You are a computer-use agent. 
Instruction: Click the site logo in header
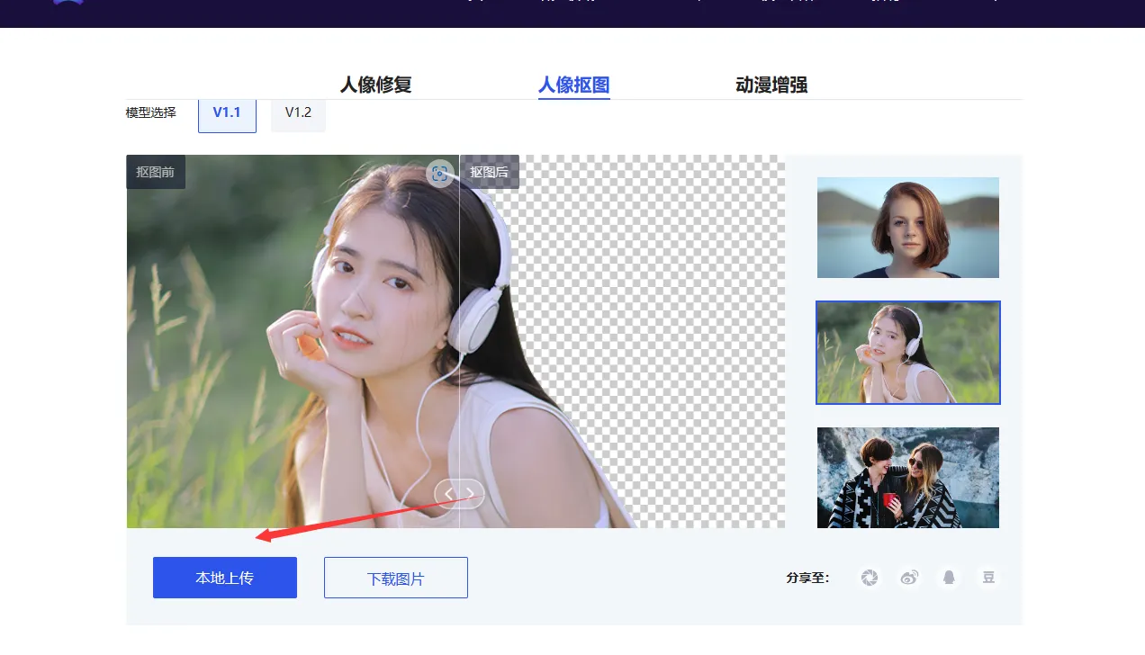click(68, 3)
